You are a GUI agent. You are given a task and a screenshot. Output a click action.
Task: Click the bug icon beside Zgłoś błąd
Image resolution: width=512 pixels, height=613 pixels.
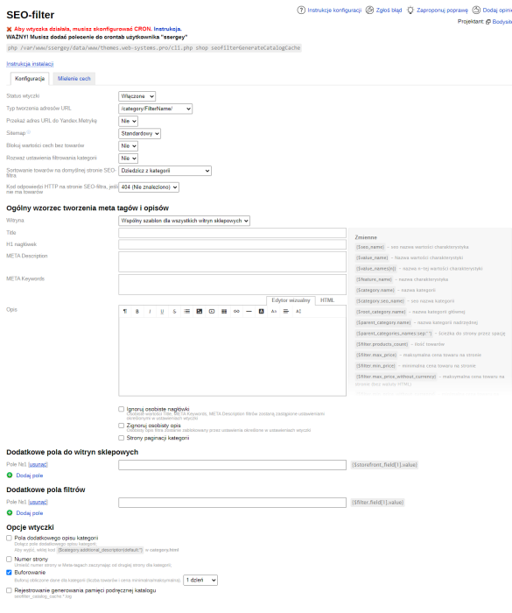(369, 11)
